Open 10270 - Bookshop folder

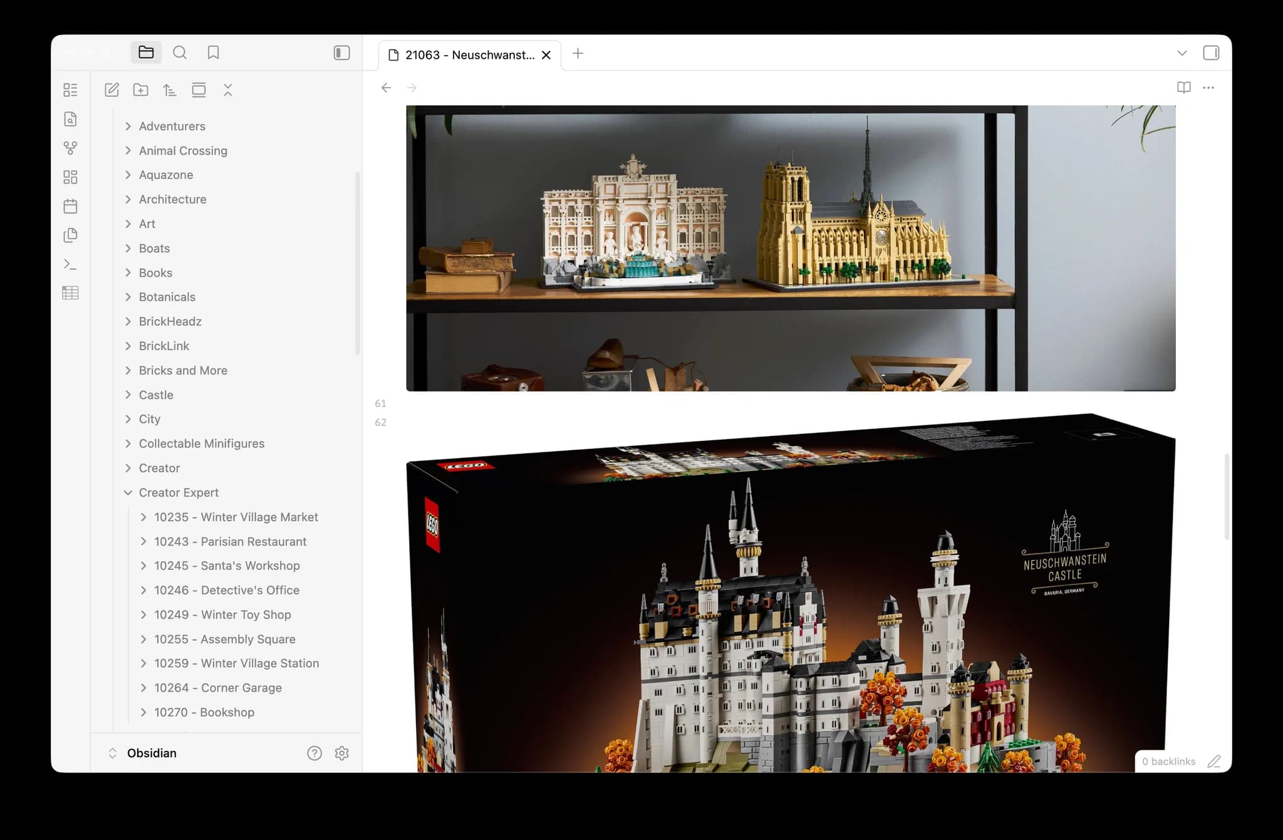204,712
